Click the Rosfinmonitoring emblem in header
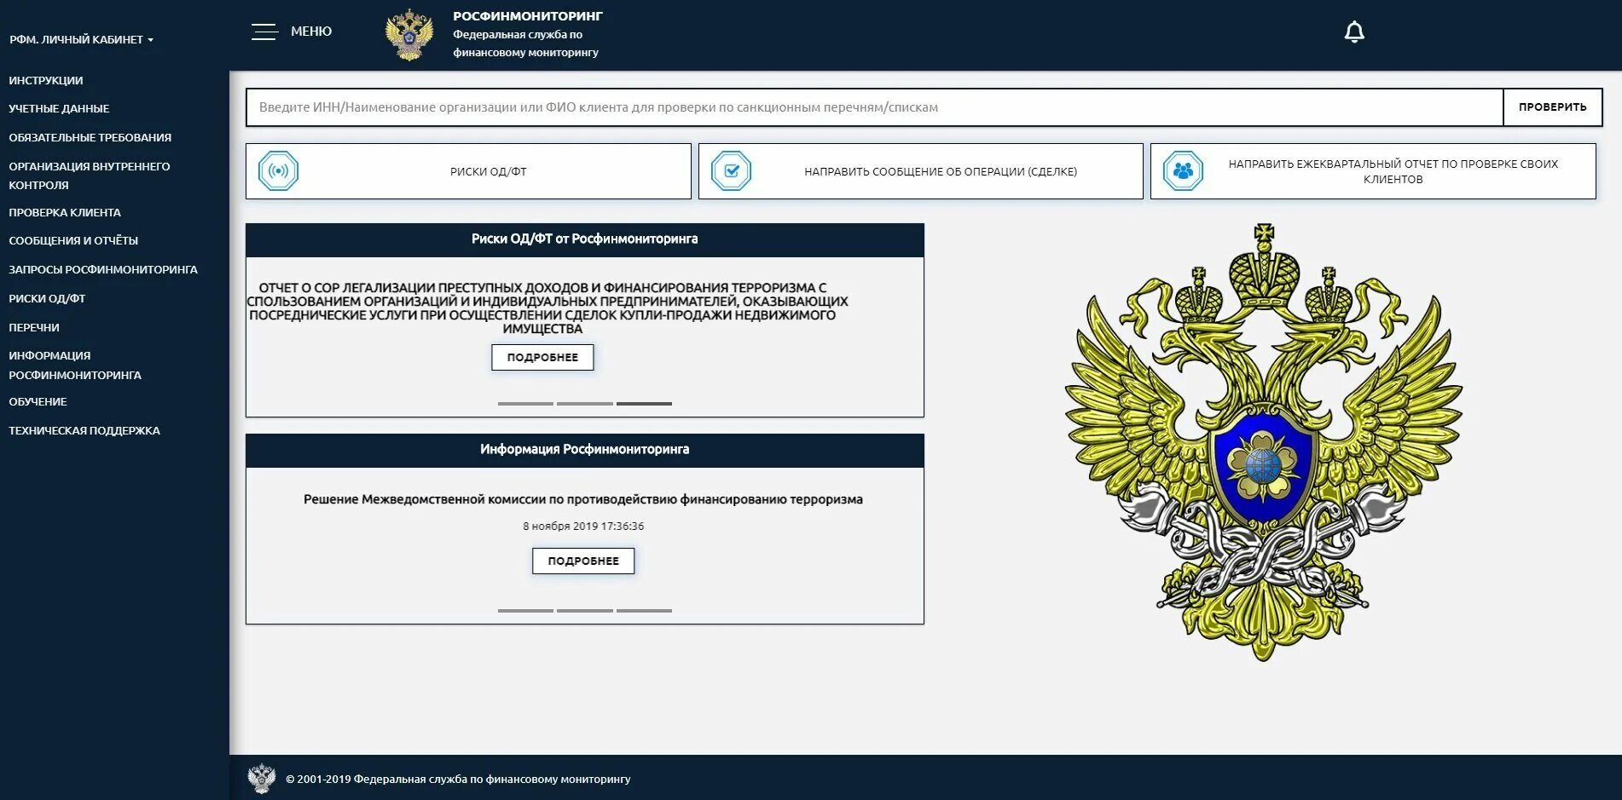The width and height of the screenshot is (1622, 800). [x=409, y=35]
